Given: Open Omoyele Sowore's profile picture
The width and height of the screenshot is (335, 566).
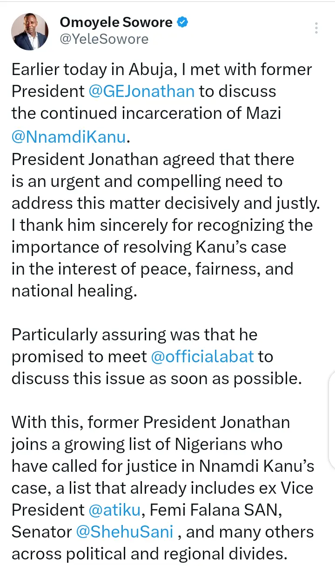Looking at the screenshot, I should tap(30, 31).
